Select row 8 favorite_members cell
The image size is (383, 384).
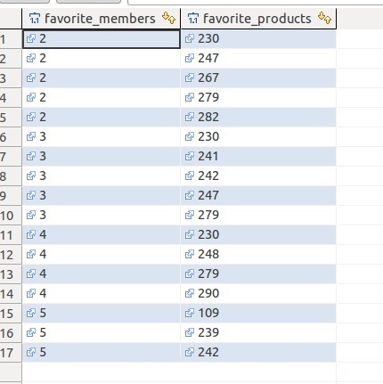click(101, 176)
